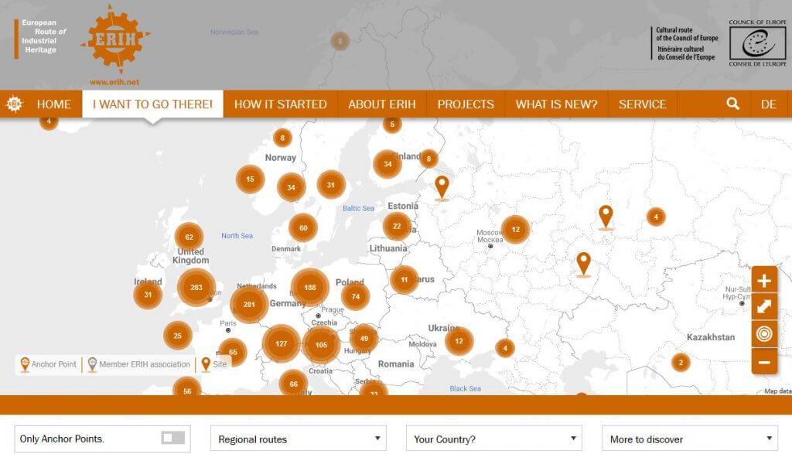Screen dimensions: 792x454
Task: Open cluster 11 over Belarus
Action: 404,279
